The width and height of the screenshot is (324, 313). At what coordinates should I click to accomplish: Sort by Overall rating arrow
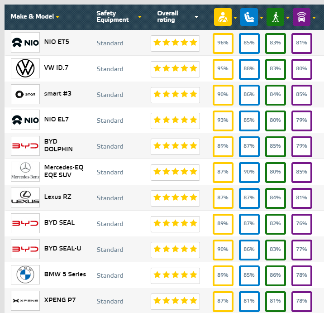(196, 17)
